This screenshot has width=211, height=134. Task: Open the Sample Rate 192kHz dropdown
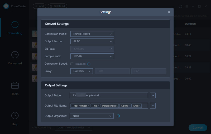[x=92, y=56]
